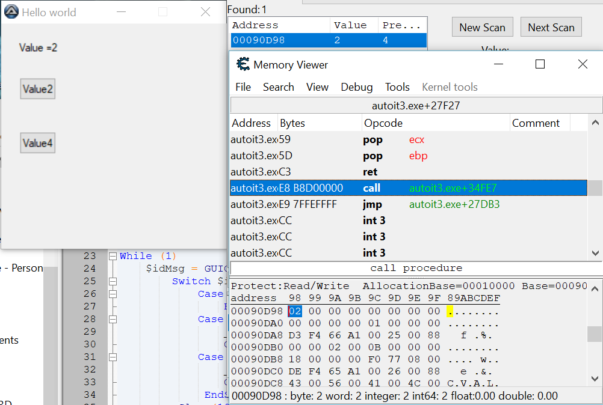603x405 pixels.
Task: Click the disassembler scrollbar thumb
Action: tap(595, 188)
